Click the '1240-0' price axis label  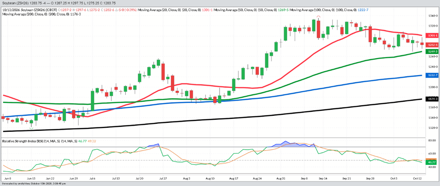pos(433,67)
